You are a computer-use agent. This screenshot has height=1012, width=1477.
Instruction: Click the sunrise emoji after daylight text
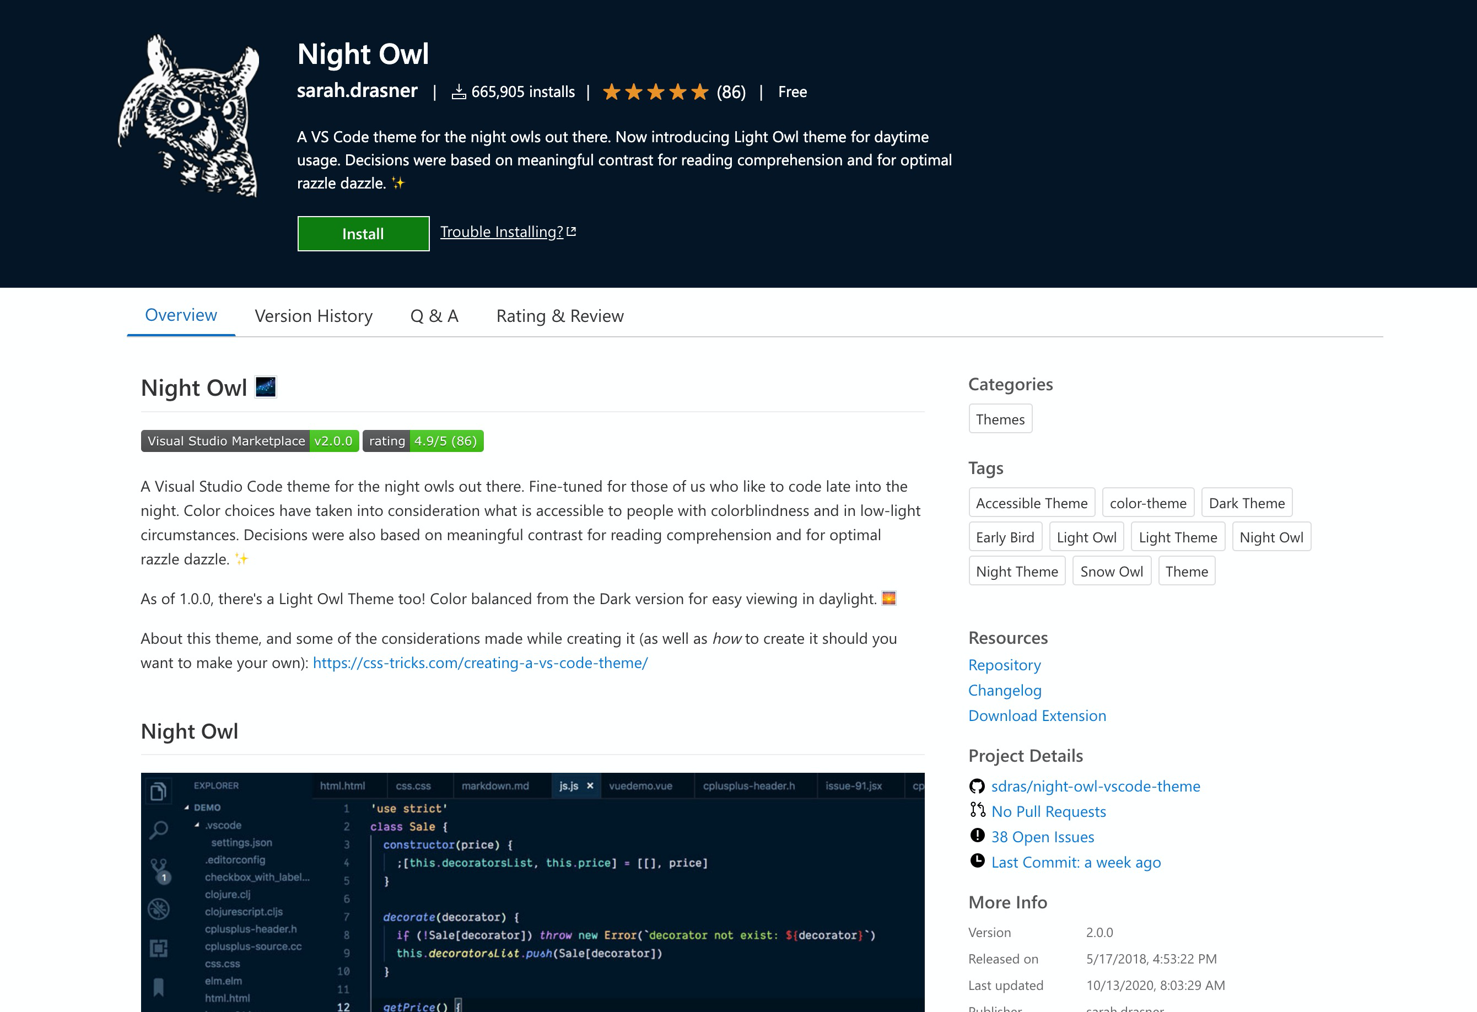[888, 598]
